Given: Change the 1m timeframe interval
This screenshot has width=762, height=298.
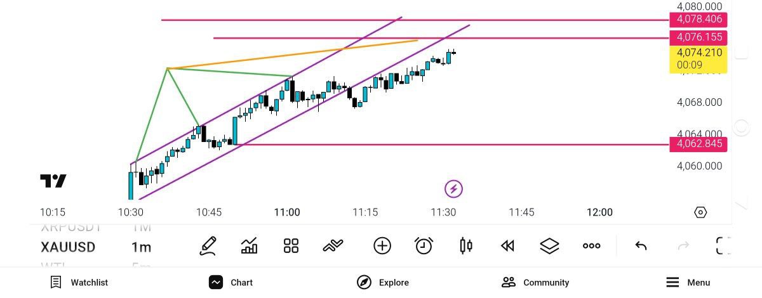Looking at the screenshot, I should [141, 247].
